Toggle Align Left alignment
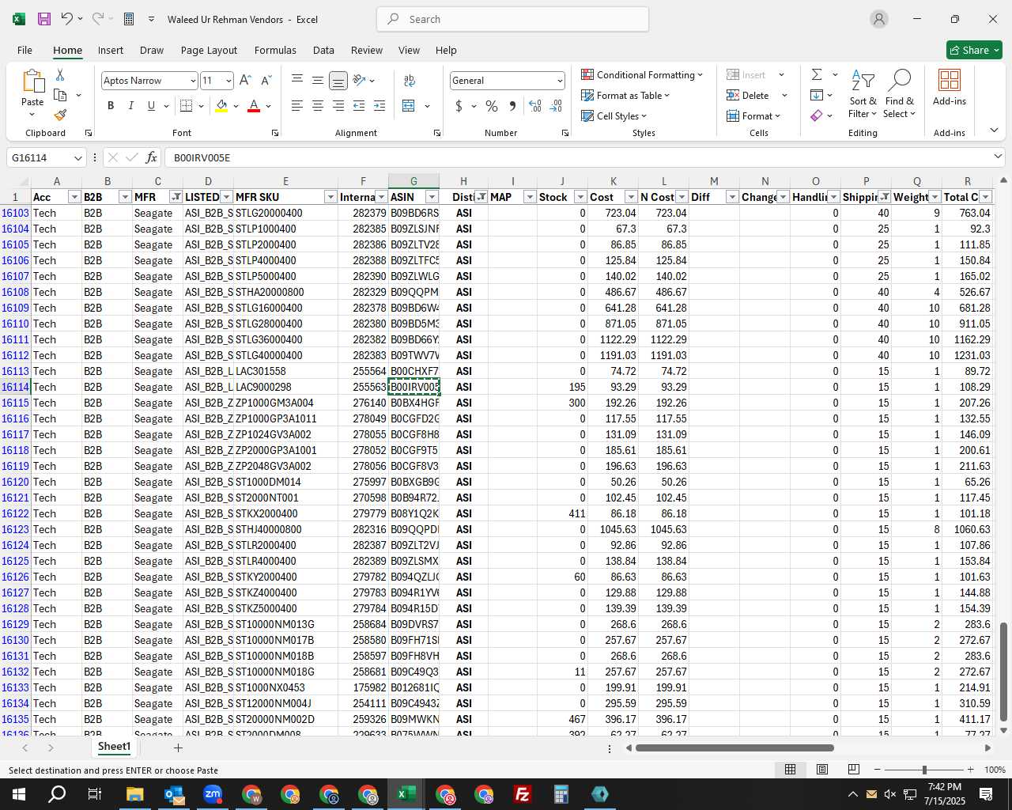Screen dimensions: 1012x810 (297, 106)
